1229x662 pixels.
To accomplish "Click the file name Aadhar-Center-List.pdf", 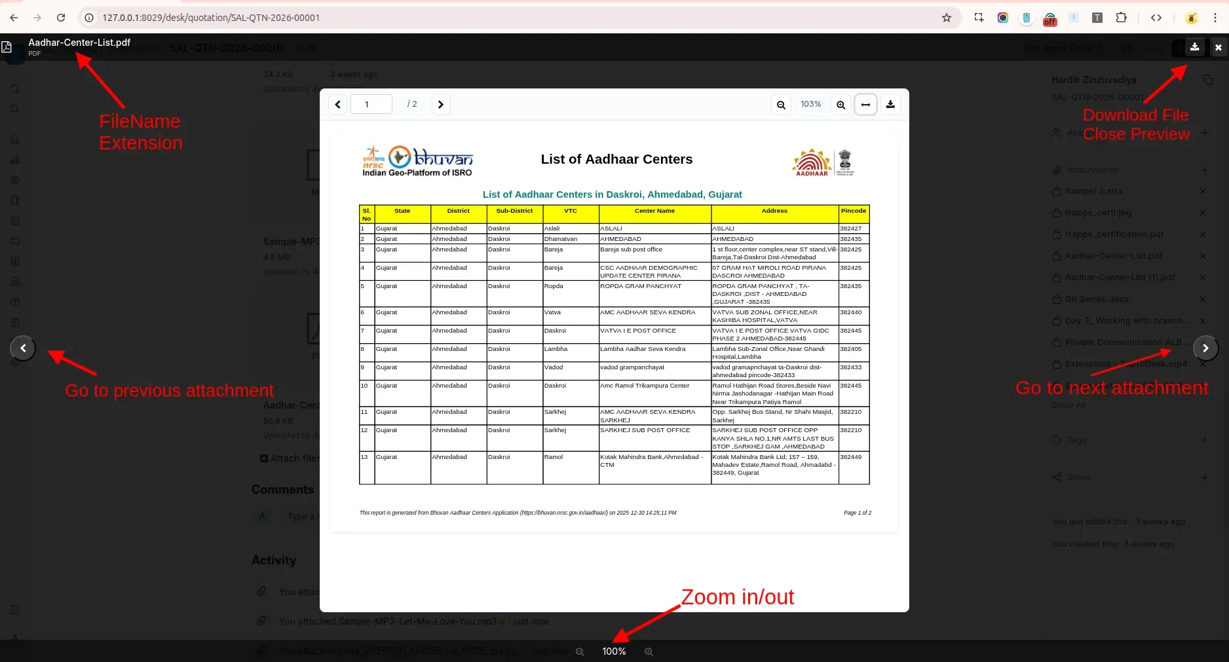I will click(x=79, y=43).
